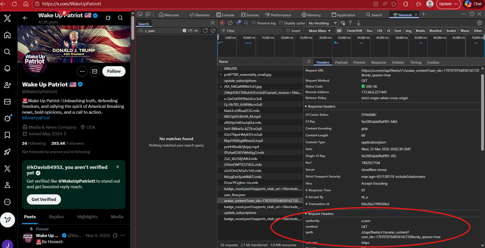Open X Home from sidebar
This screenshot has height=248, width=485.
coord(7,35)
